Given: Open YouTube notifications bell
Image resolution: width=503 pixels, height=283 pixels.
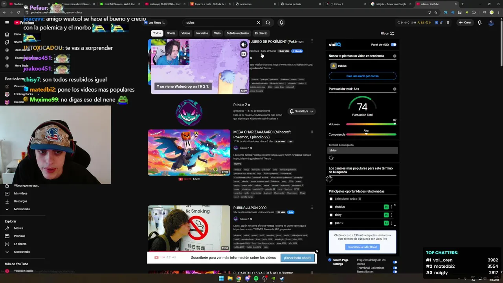Looking at the screenshot, I should pos(479,23).
